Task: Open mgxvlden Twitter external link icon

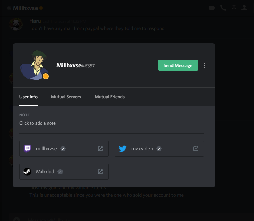Action: coord(196,149)
